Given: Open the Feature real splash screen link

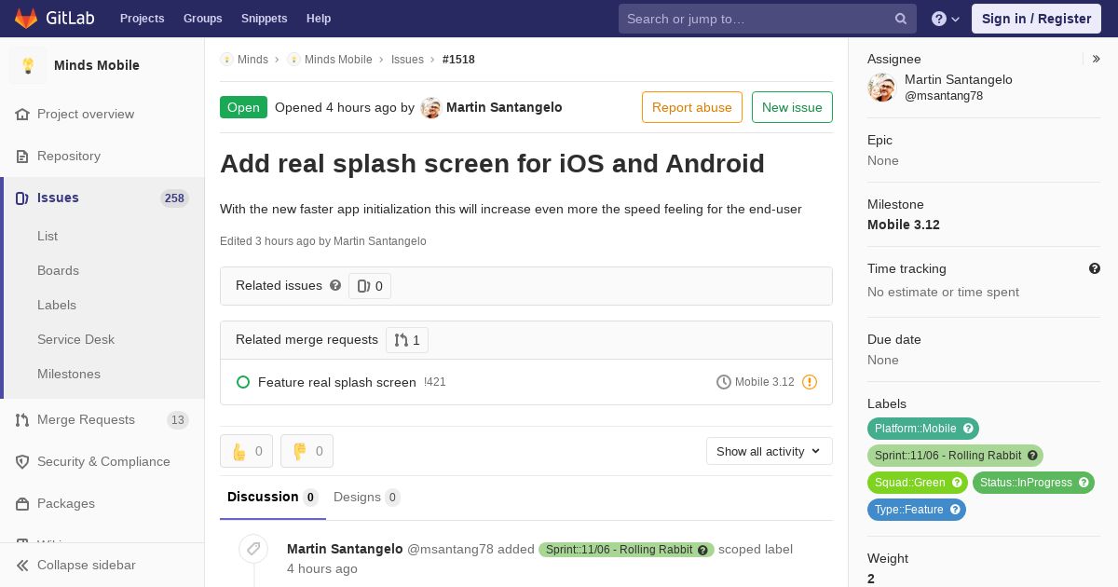Looking at the screenshot, I should tap(336, 382).
